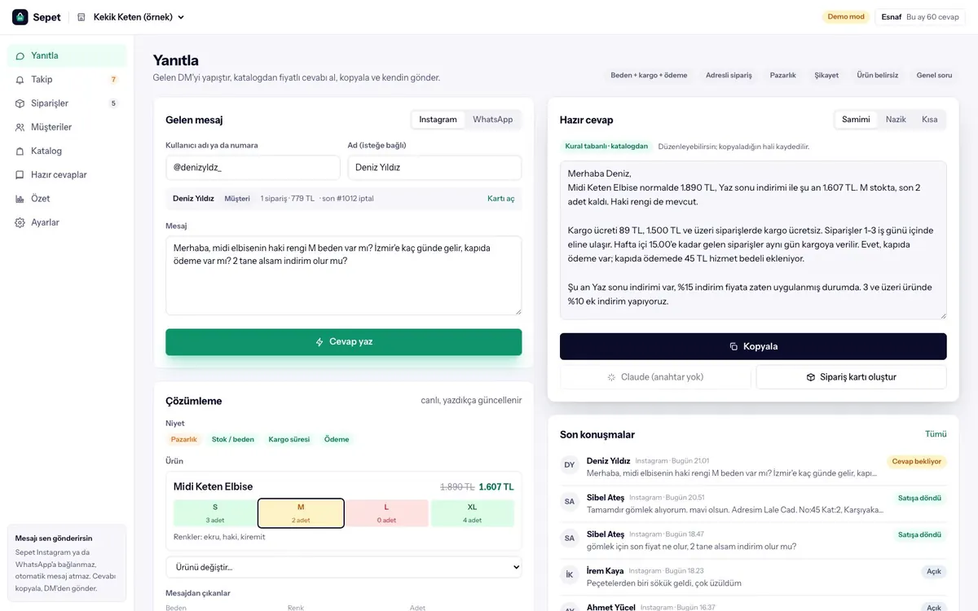Image resolution: width=978 pixels, height=611 pixels.
Task: Open Siparişler from the sidebar
Action: tap(67, 103)
